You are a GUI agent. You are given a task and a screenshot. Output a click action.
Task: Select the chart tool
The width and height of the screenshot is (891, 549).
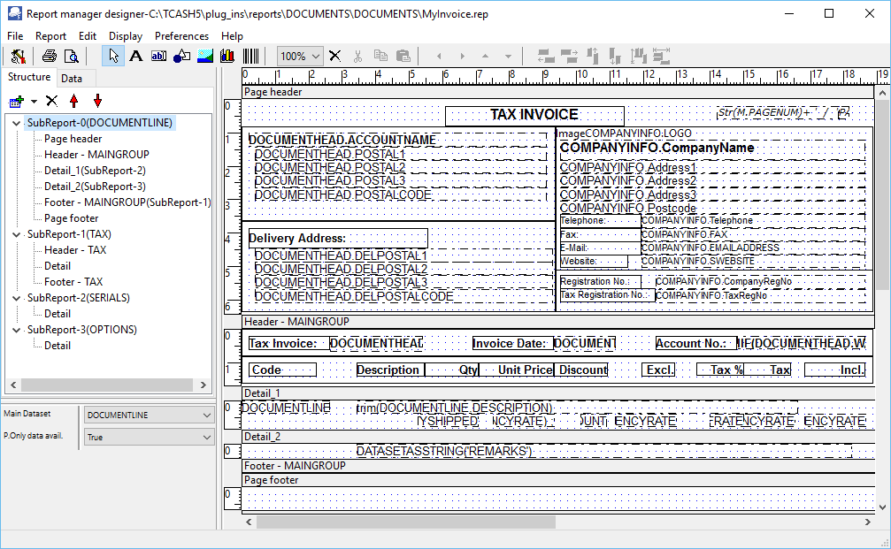coord(227,57)
